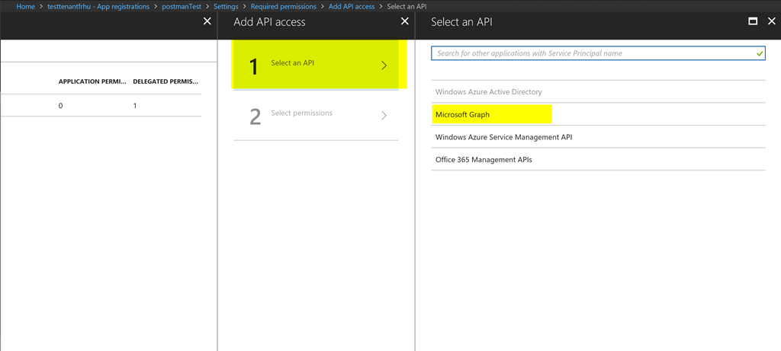Select Office 365 Management APIs

pos(598,160)
